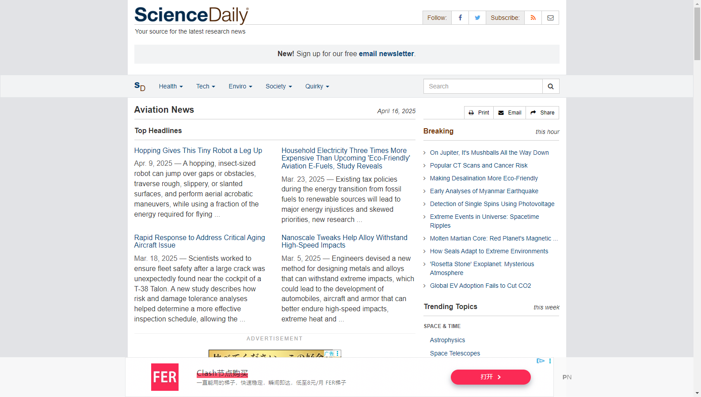Image resolution: width=701 pixels, height=397 pixels.
Task: Expand the Enviro dropdown menu
Action: pyautogui.click(x=240, y=86)
